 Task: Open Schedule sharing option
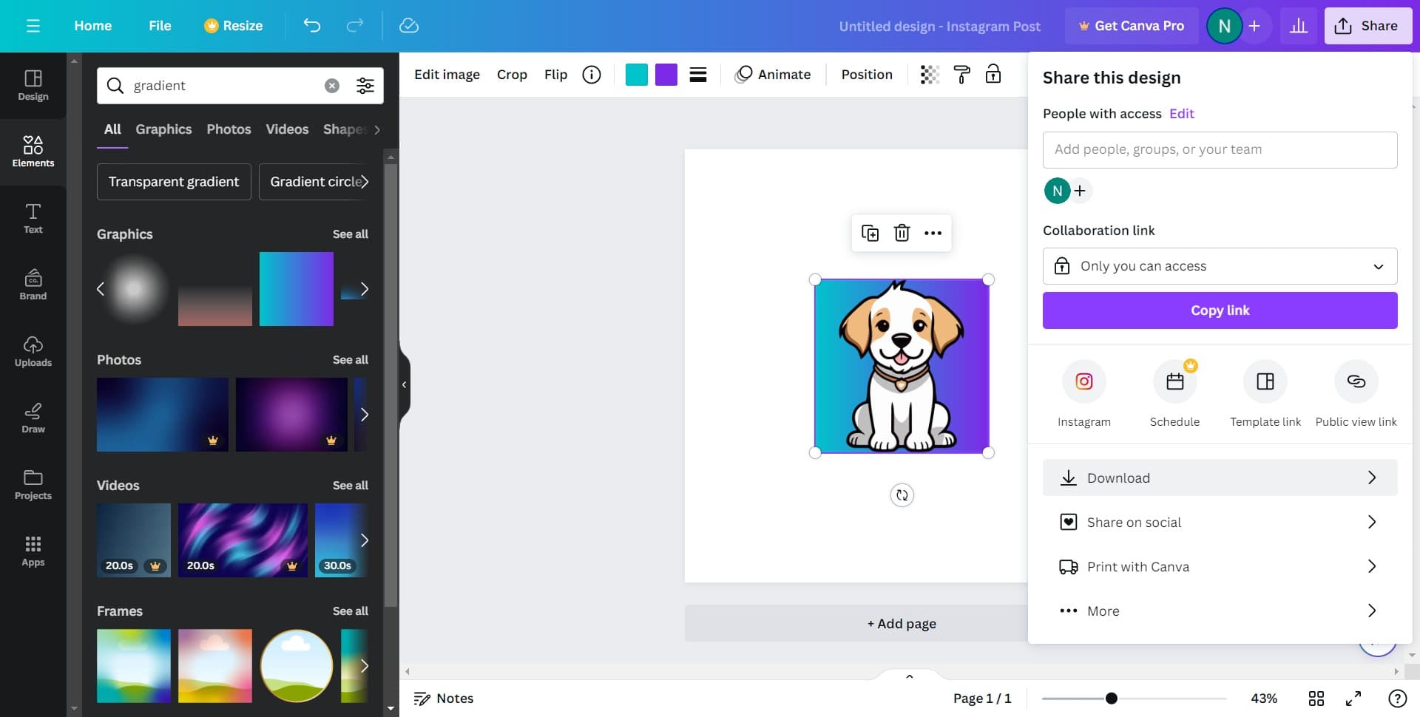pyautogui.click(x=1174, y=381)
